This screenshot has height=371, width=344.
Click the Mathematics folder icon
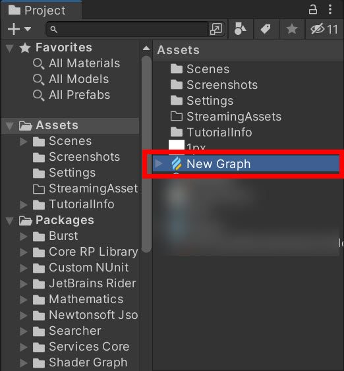[x=39, y=300]
